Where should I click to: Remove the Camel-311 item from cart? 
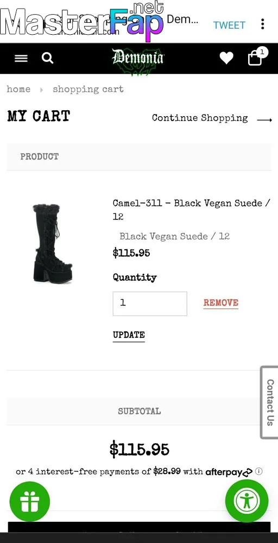[221, 303]
